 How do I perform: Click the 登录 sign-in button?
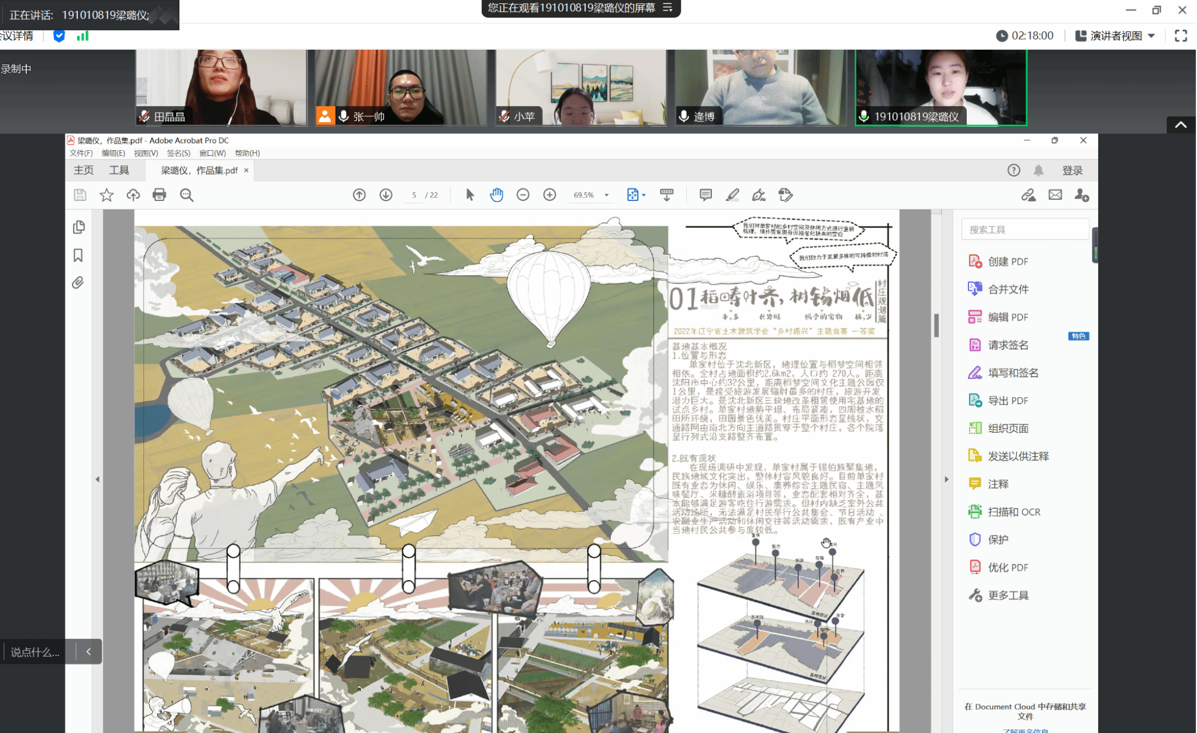1072,170
